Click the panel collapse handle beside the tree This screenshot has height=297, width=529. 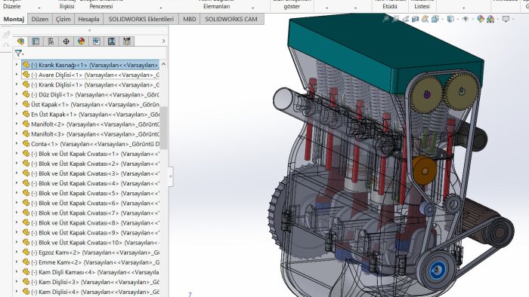point(170,176)
